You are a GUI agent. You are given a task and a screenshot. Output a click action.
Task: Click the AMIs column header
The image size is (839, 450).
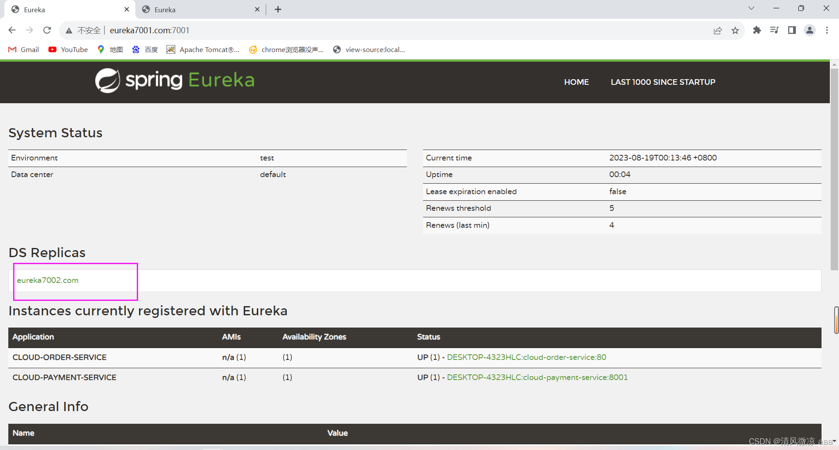coord(231,337)
